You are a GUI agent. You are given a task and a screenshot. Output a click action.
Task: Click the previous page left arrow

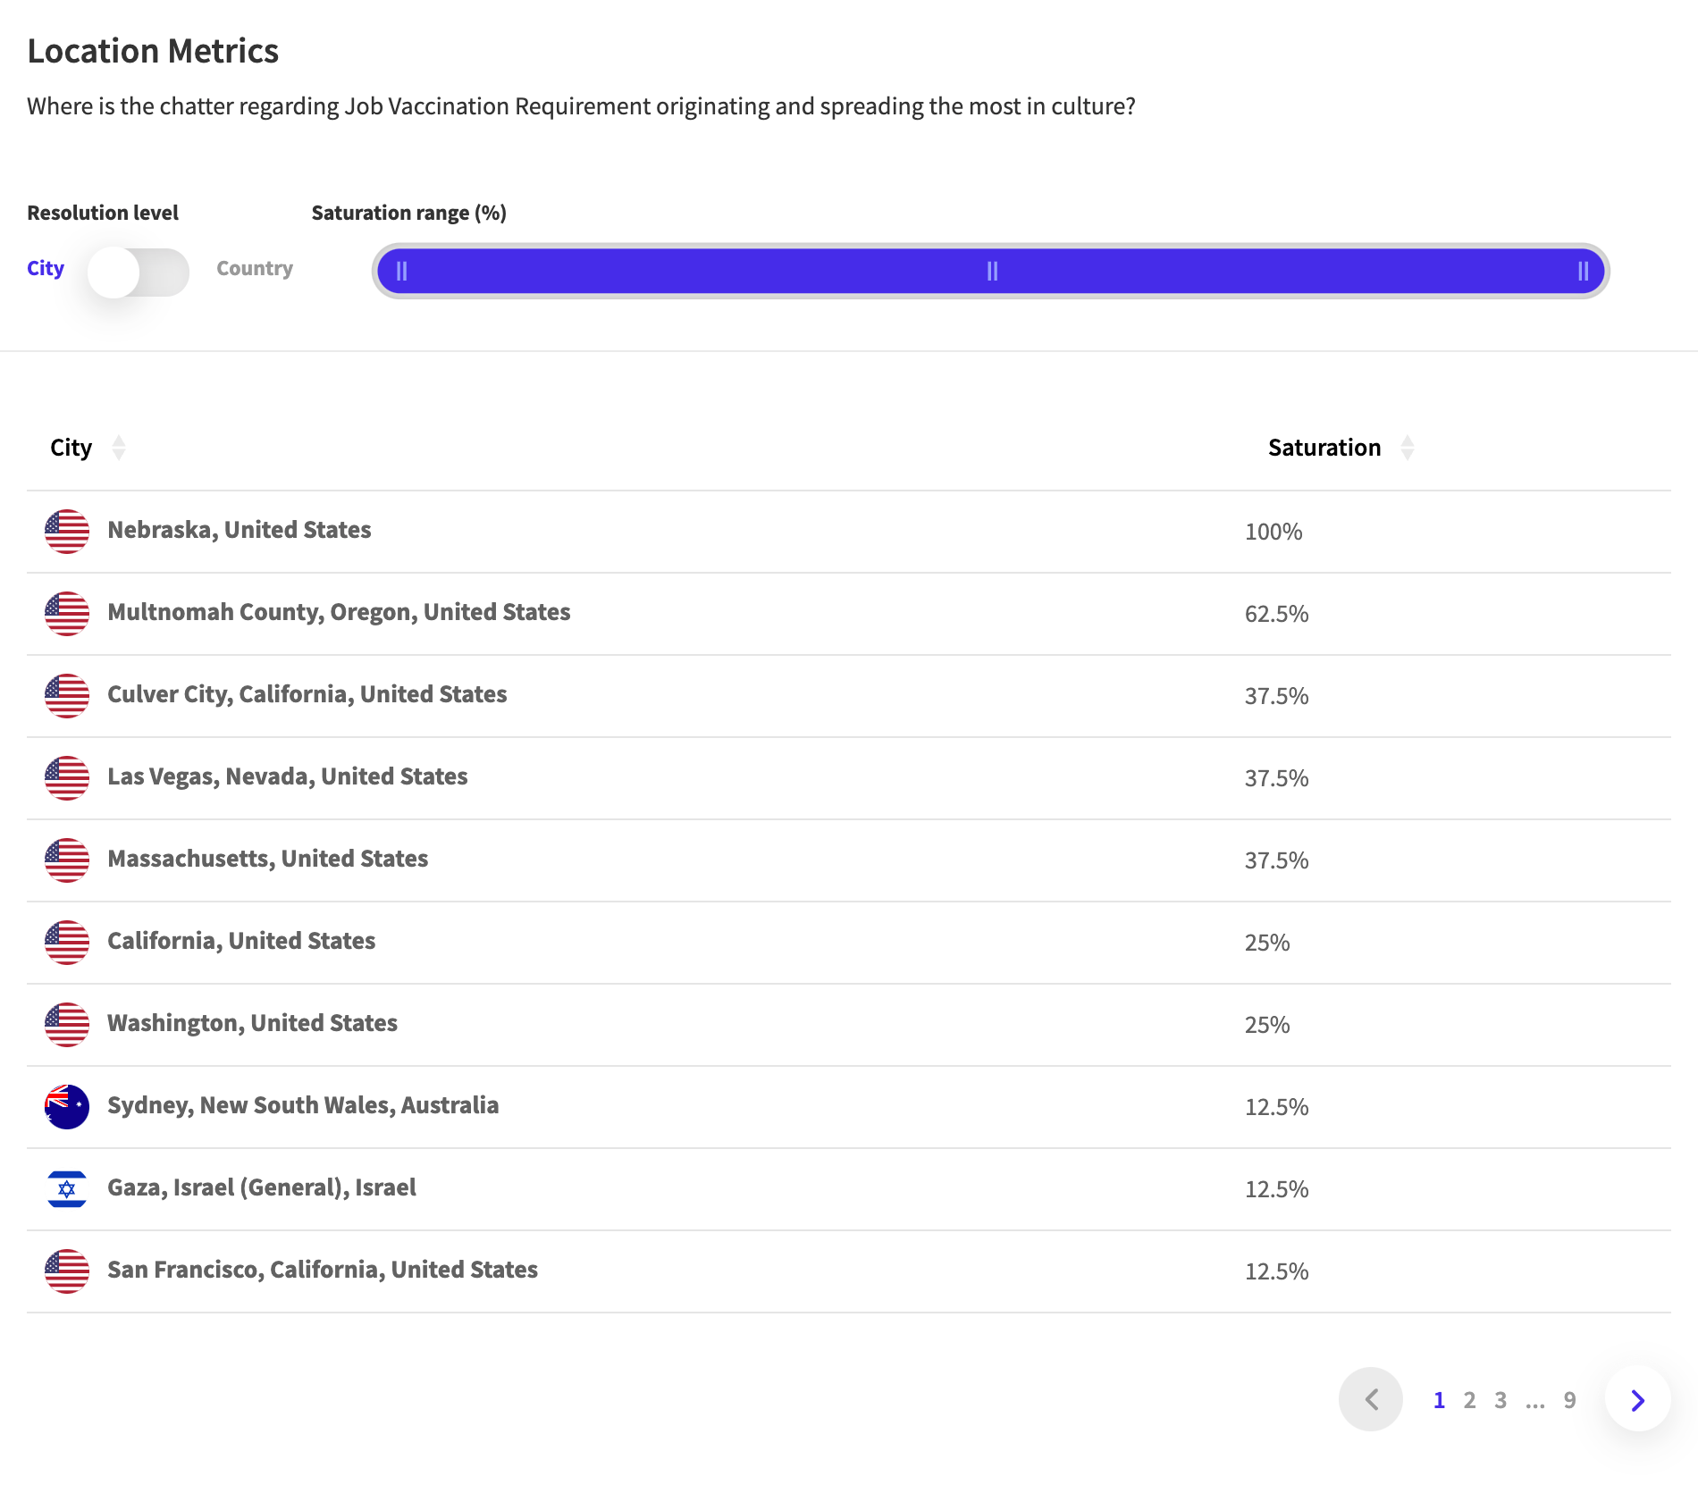tap(1371, 1399)
